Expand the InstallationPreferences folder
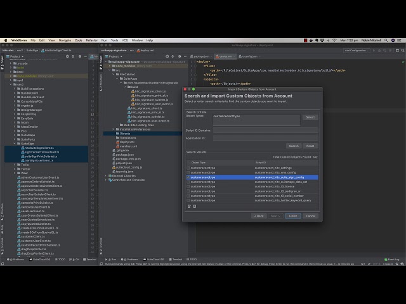Screen dimensions: 406x304 113,129
